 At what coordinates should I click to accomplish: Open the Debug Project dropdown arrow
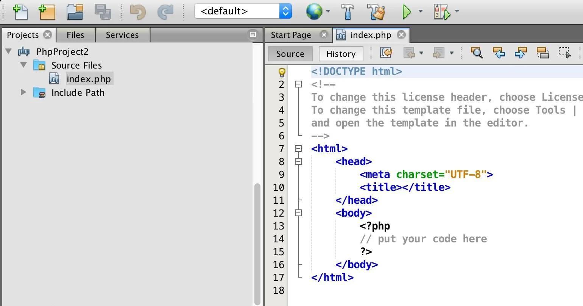coord(457,11)
